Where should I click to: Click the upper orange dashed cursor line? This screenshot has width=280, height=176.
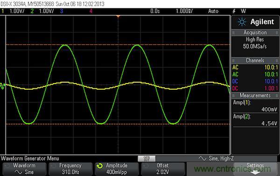point(118,44)
